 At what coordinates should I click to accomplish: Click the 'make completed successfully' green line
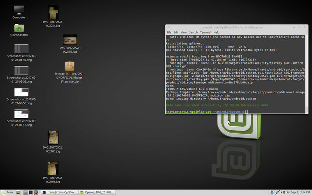[217, 105]
